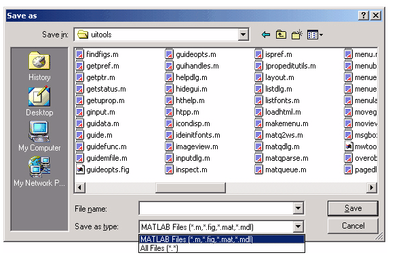Select the guideopts.fig file icon

tap(80, 170)
